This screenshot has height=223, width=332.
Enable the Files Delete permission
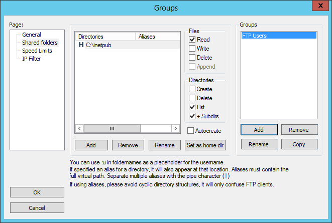(192, 58)
